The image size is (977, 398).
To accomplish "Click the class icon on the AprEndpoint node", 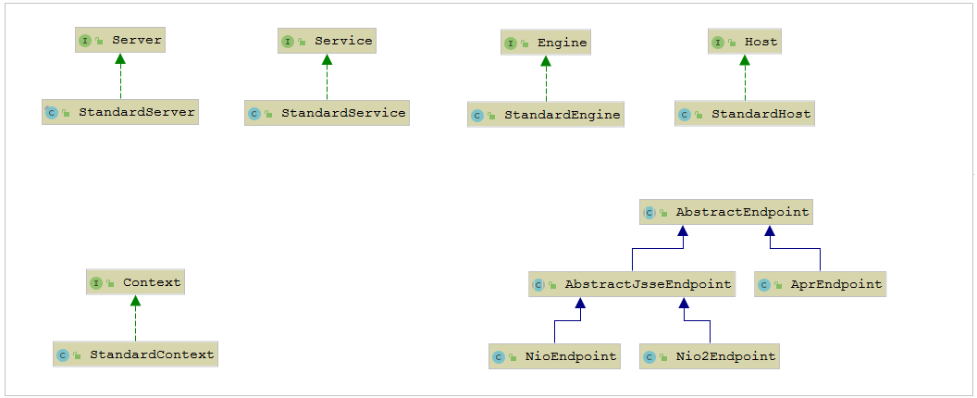I will click(764, 285).
